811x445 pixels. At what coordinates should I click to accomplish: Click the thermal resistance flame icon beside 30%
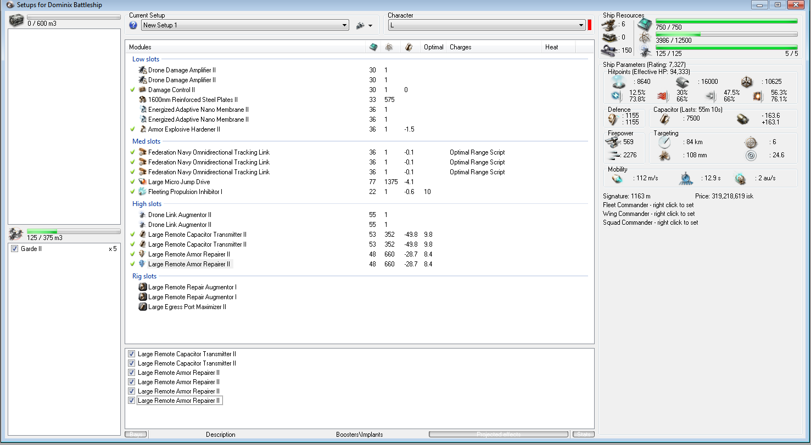point(662,96)
